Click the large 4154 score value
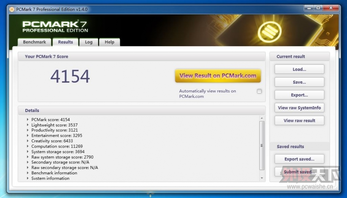The image size is (347, 198). (x=70, y=76)
